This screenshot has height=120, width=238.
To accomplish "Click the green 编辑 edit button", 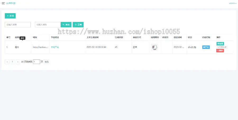I will [220, 44].
